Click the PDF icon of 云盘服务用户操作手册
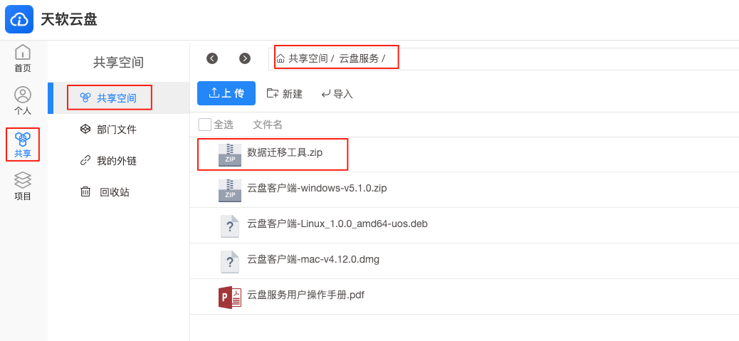The width and height of the screenshot is (739, 341). pos(230,297)
